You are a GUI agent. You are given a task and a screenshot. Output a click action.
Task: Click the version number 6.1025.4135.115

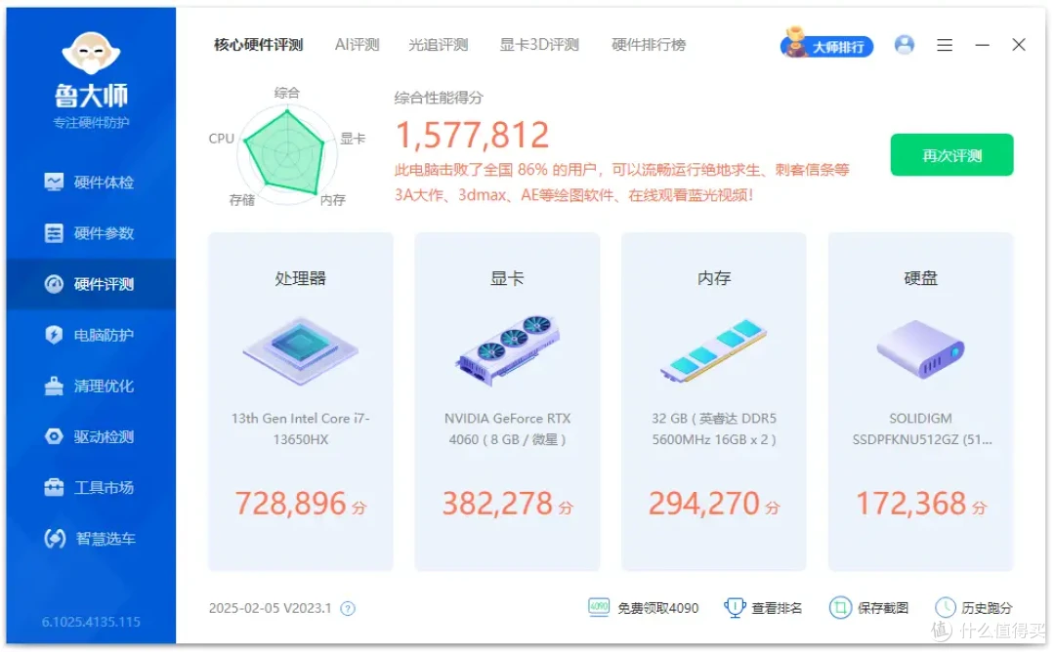tap(91, 623)
